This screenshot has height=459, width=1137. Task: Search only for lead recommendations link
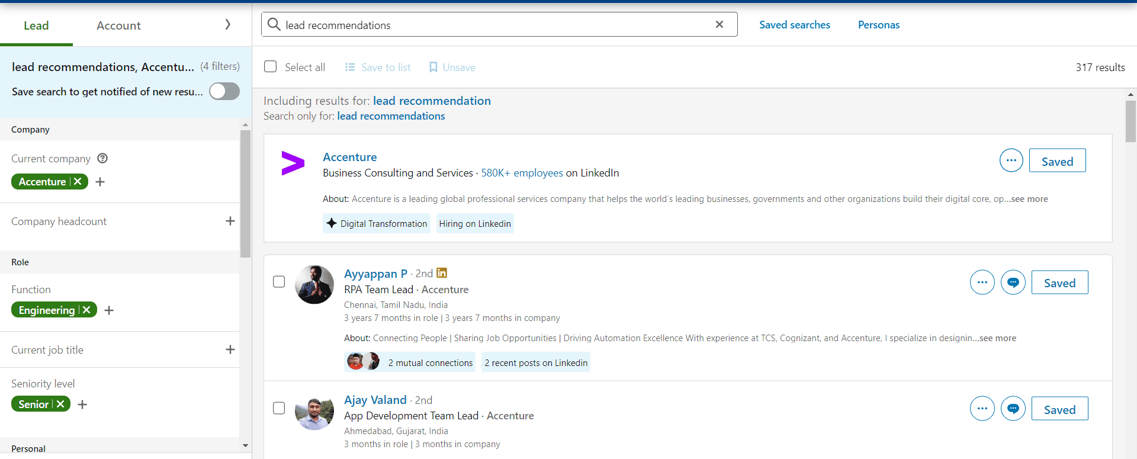(x=391, y=116)
